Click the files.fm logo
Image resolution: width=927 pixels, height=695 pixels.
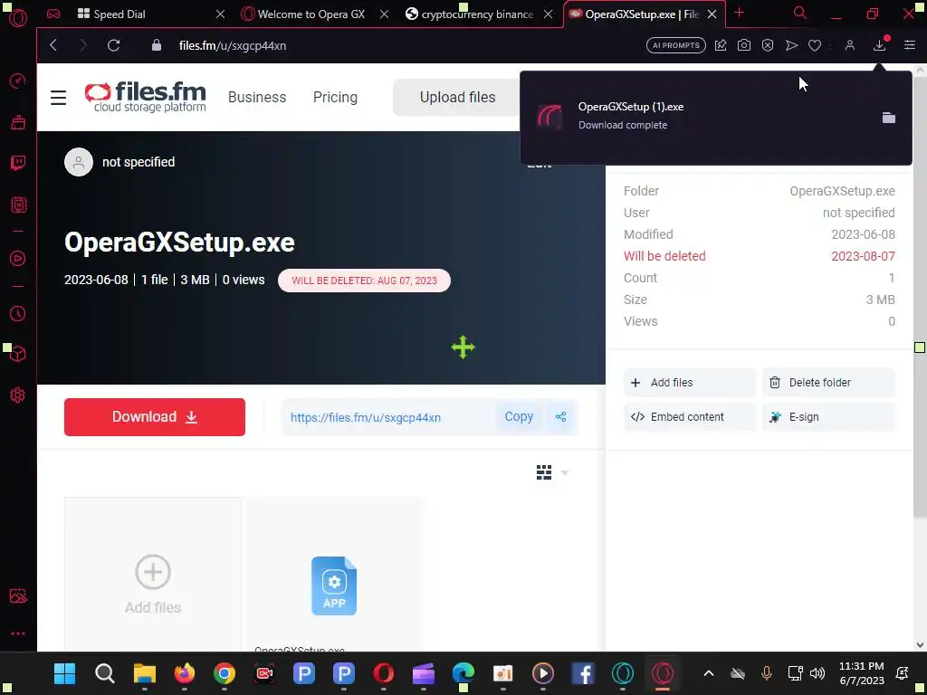[x=146, y=97]
